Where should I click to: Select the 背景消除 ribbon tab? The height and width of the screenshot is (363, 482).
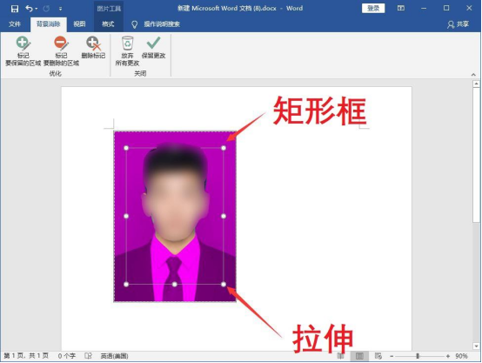pyautogui.click(x=48, y=24)
